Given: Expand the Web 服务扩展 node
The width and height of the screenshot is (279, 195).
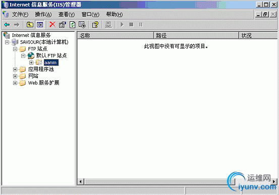Looking at the screenshot, I should pyautogui.click(x=15, y=83).
